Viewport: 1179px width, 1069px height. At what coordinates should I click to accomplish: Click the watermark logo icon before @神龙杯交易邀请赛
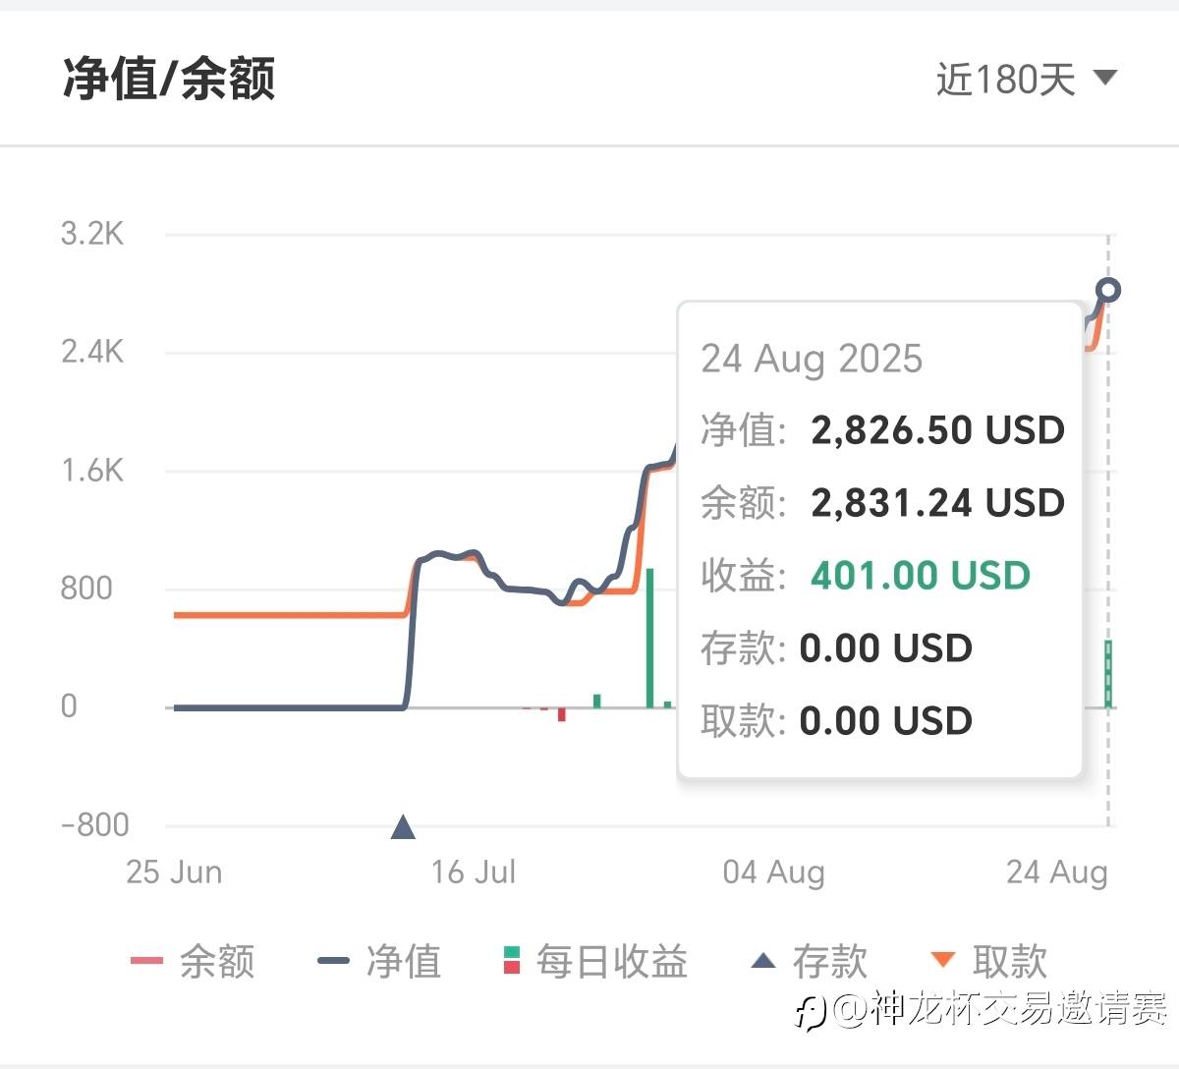pos(812,1011)
